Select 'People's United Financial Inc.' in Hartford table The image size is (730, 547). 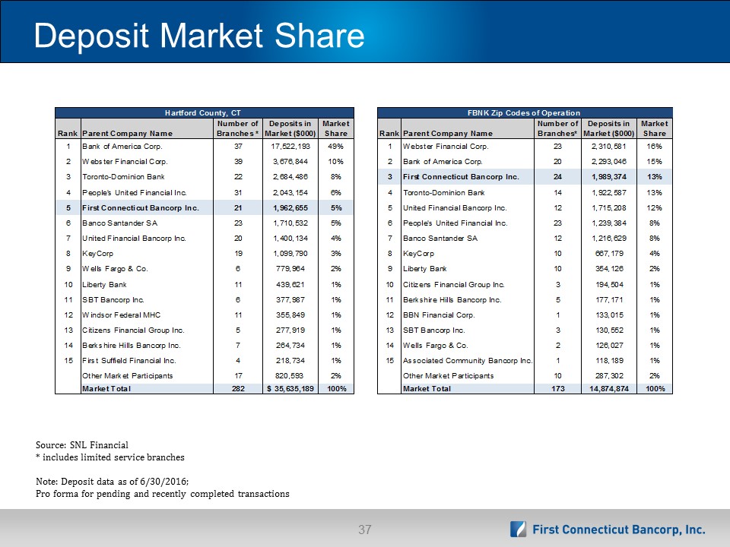[x=135, y=192]
